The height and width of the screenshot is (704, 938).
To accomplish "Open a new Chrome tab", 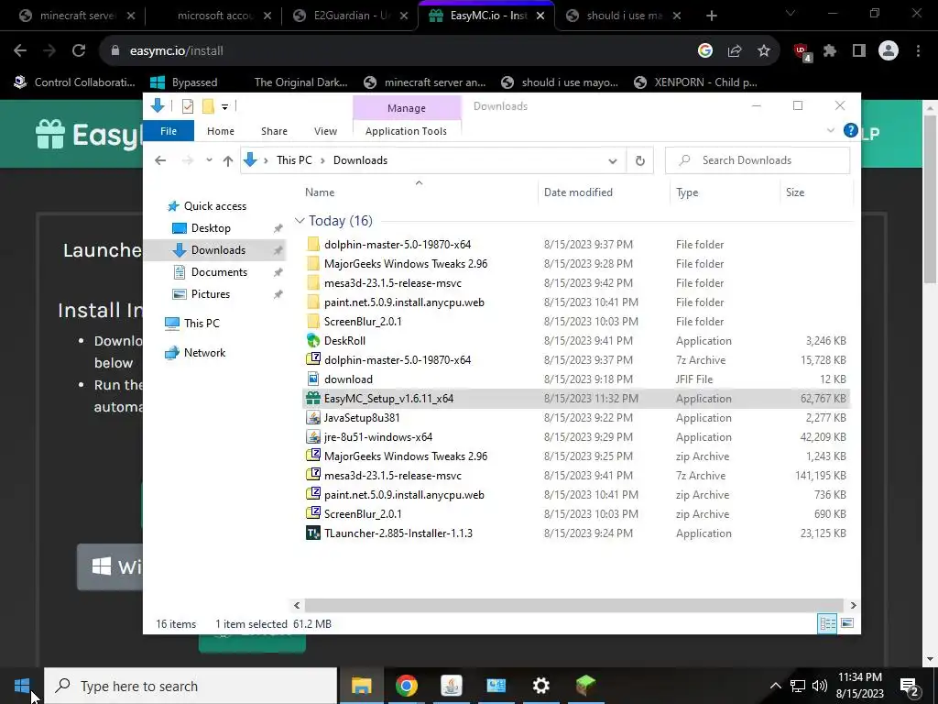I will click(x=711, y=16).
